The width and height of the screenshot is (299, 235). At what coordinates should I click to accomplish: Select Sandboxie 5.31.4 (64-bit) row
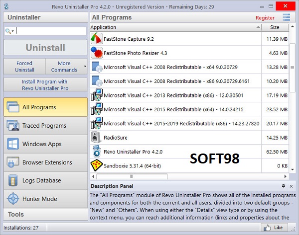[x=189, y=166]
